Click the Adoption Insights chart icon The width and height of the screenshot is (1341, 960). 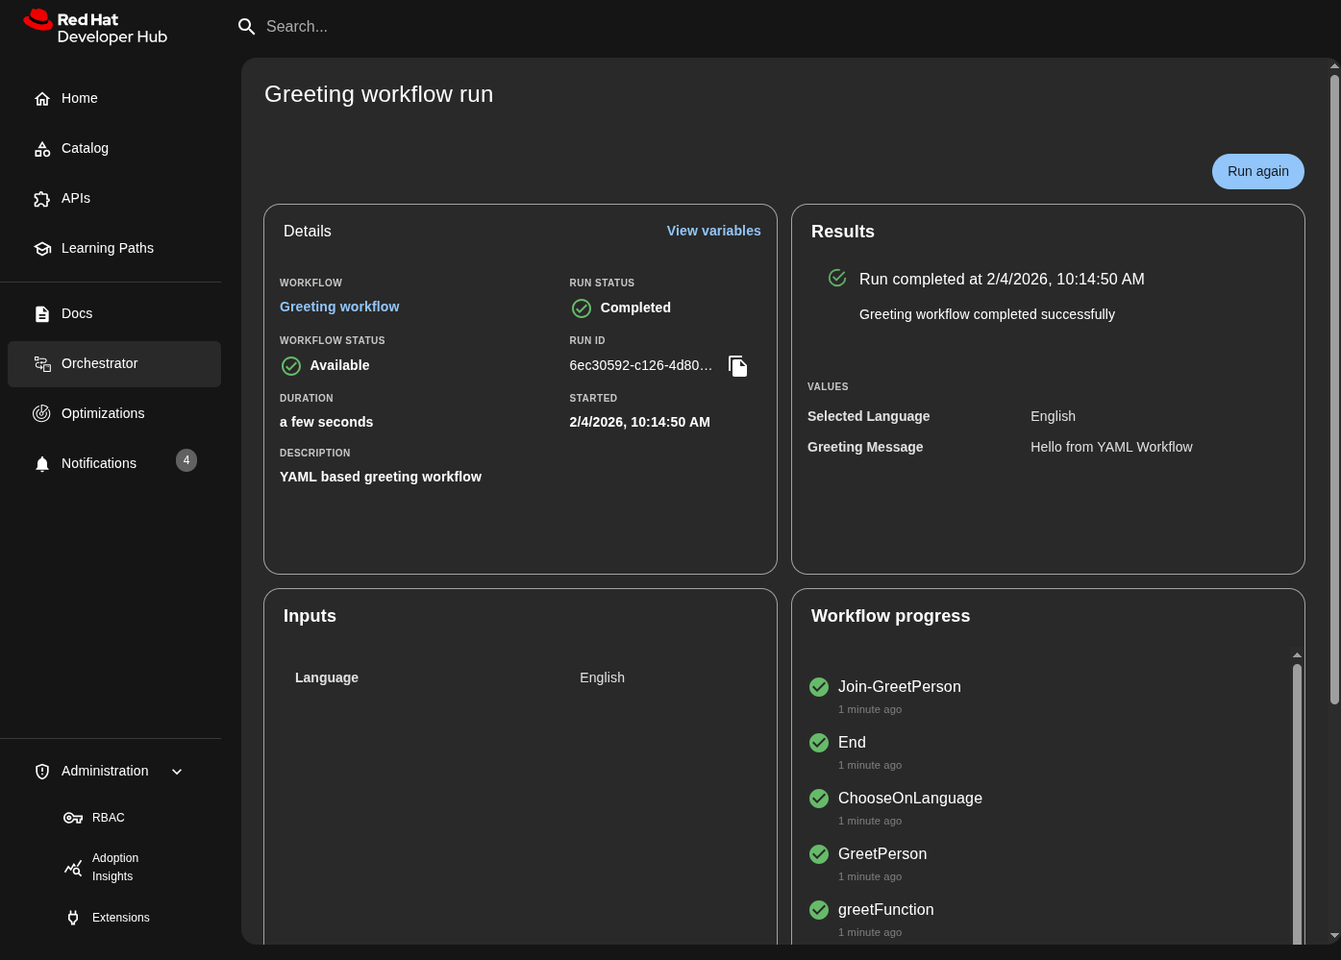[x=73, y=868]
